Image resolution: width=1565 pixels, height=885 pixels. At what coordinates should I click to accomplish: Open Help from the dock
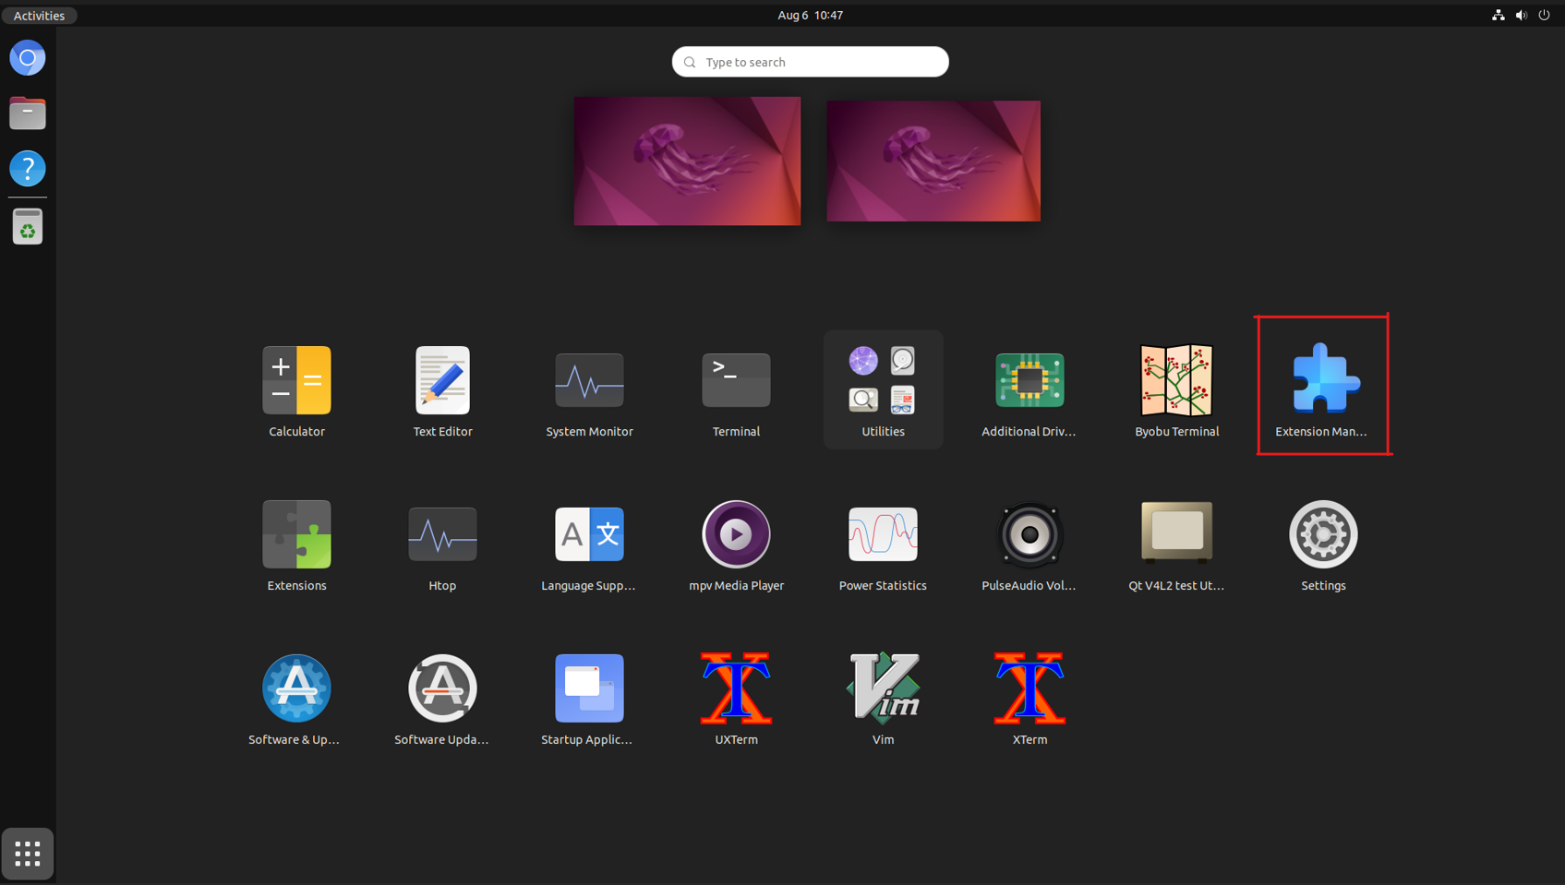point(28,169)
